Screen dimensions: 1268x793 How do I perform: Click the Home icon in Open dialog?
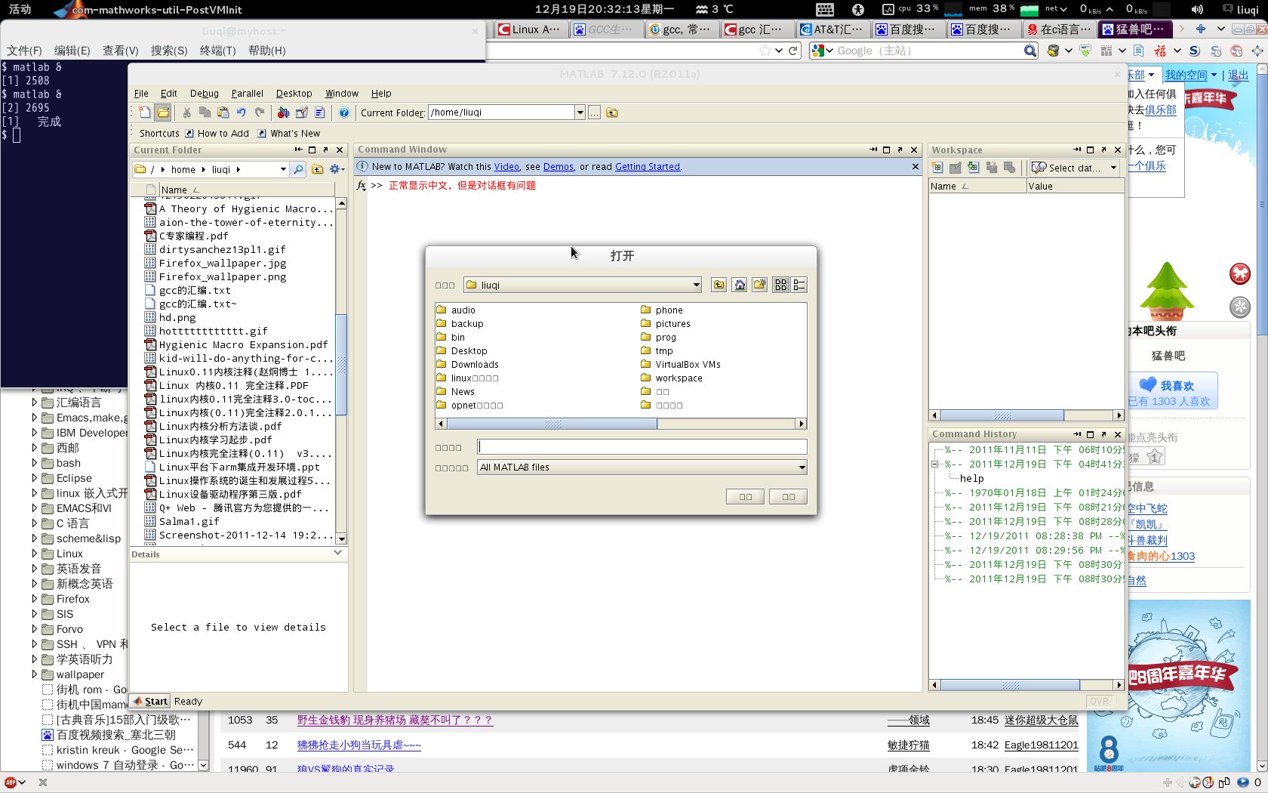740,285
